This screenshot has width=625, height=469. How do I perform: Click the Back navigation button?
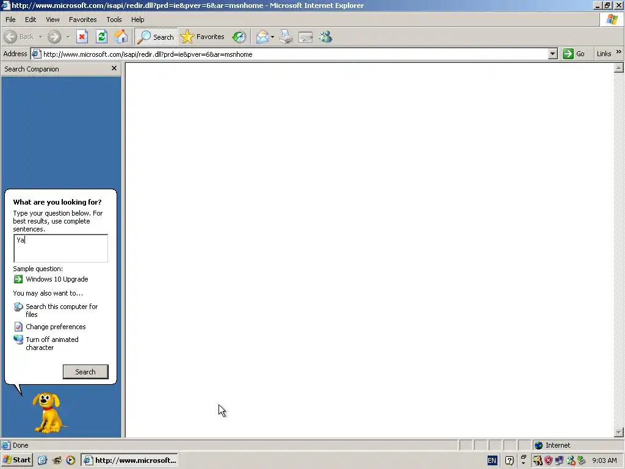tap(19, 37)
